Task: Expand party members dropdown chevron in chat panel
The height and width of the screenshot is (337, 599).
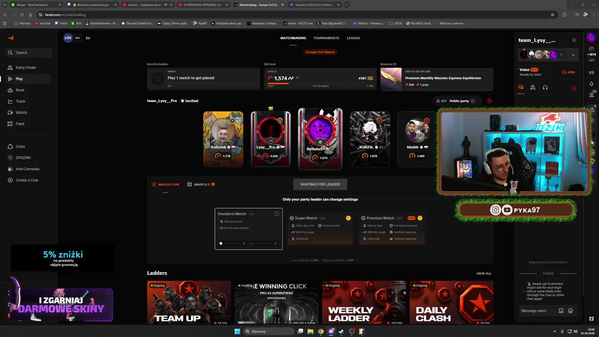Action: 573,55
